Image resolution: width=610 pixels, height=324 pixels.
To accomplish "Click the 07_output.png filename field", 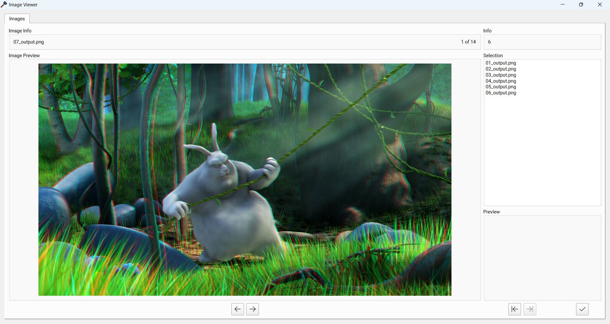I will 245,42.
